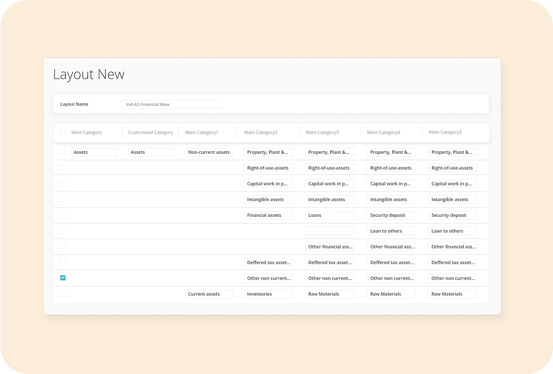Enable the checkbox for the Financial assets row
Image resolution: width=553 pixels, height=374 pixels.
point(63,215)
